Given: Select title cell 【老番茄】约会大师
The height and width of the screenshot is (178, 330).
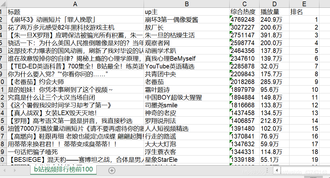Looking at the screenshot, I should pyautogui.click(x=75, y=82).
